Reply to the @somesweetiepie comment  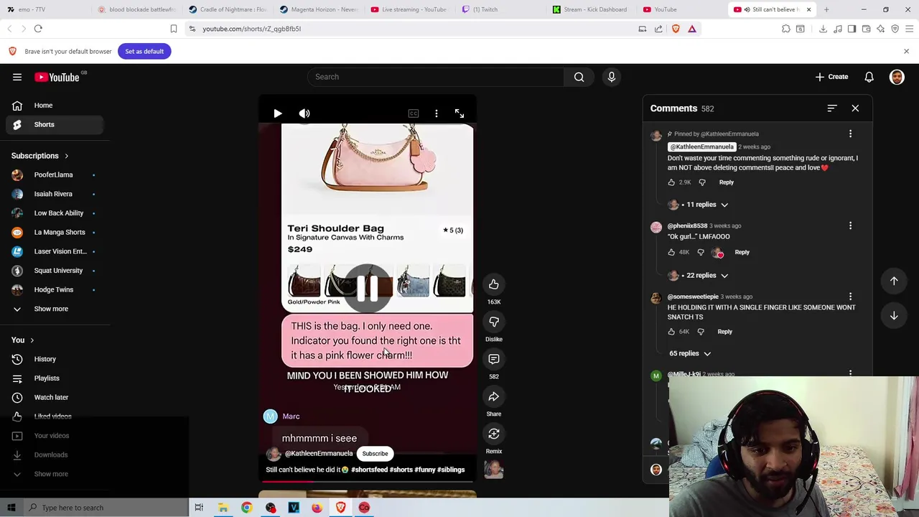724,332
